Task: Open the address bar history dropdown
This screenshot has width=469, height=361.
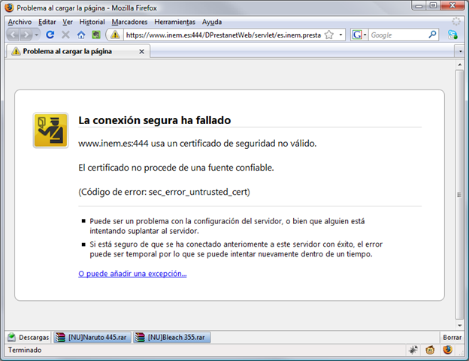Action: pos(340,35)
